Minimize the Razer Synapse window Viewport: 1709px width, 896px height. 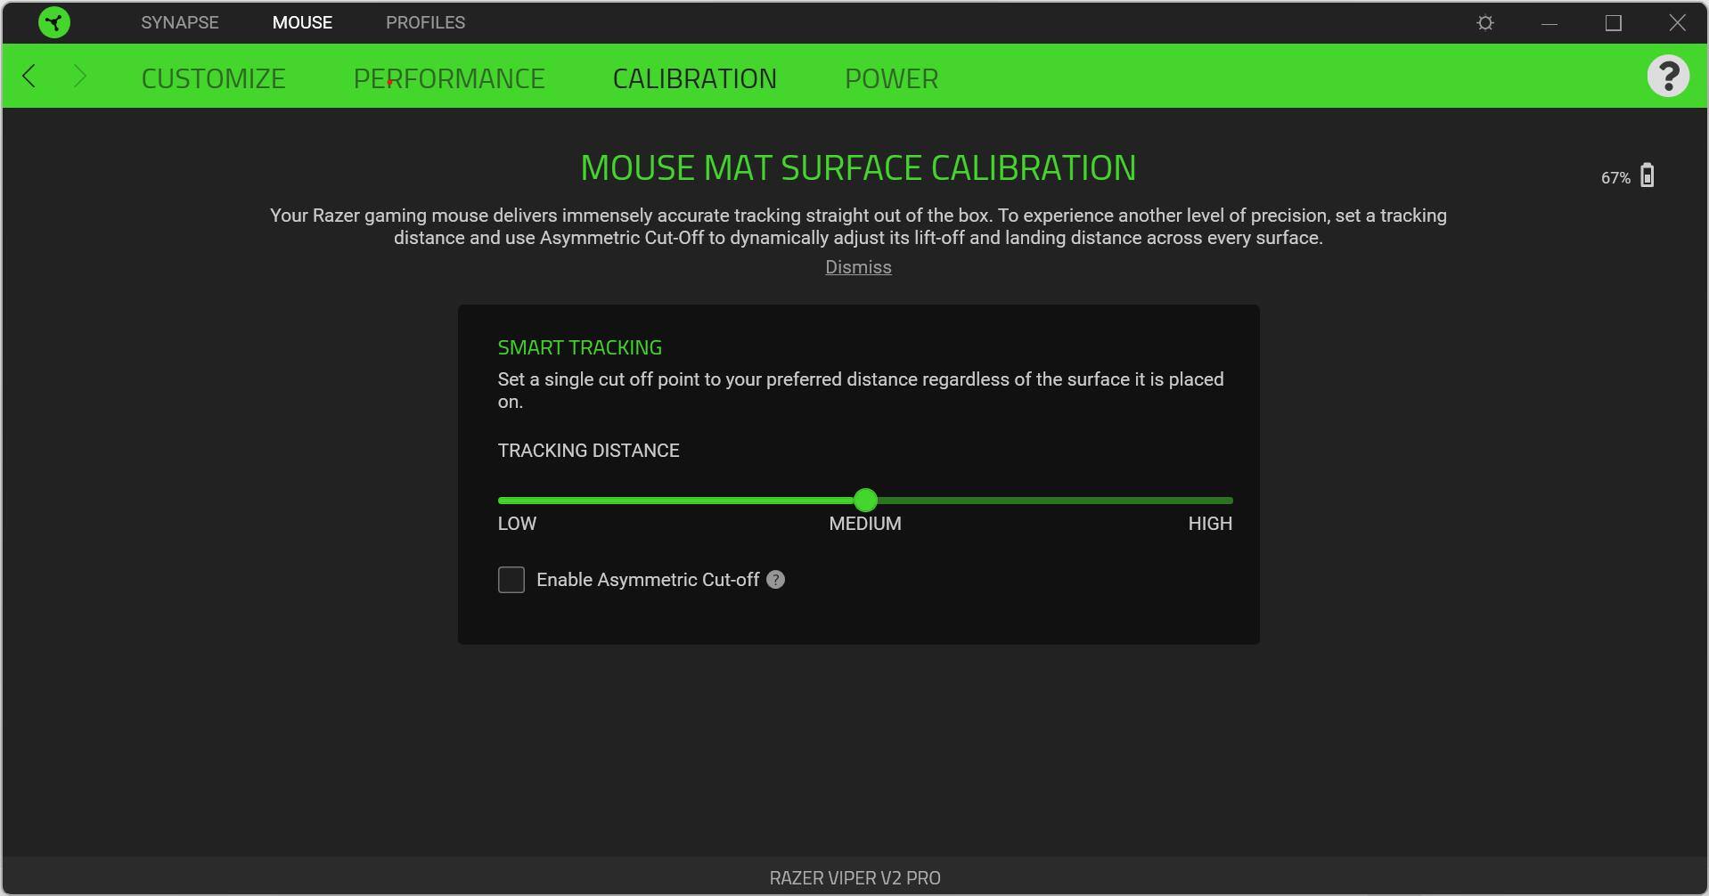[1549, 23]
